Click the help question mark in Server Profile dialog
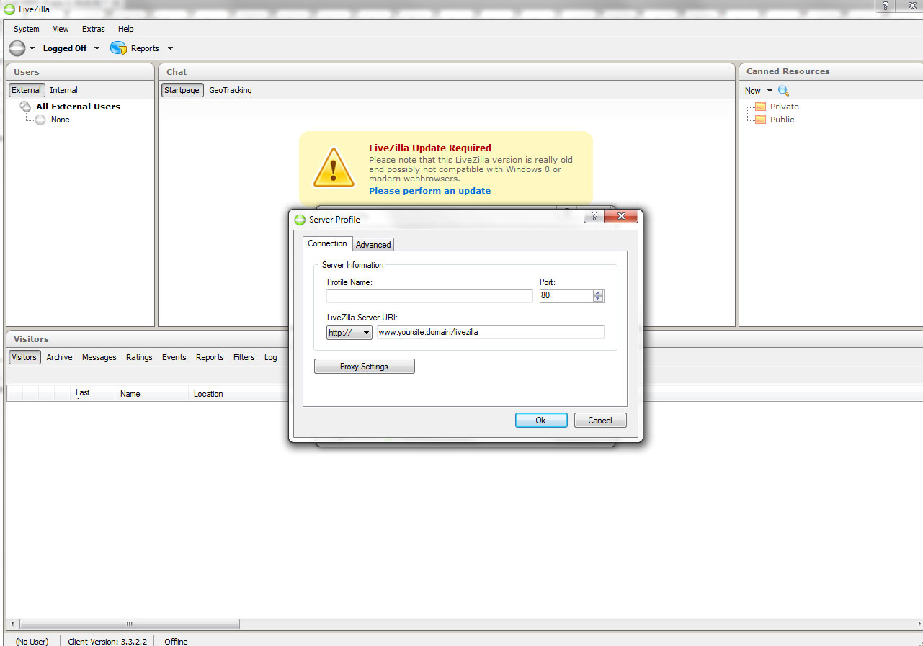Viewport: 923px width, 646px height. (x=594, y=216)
